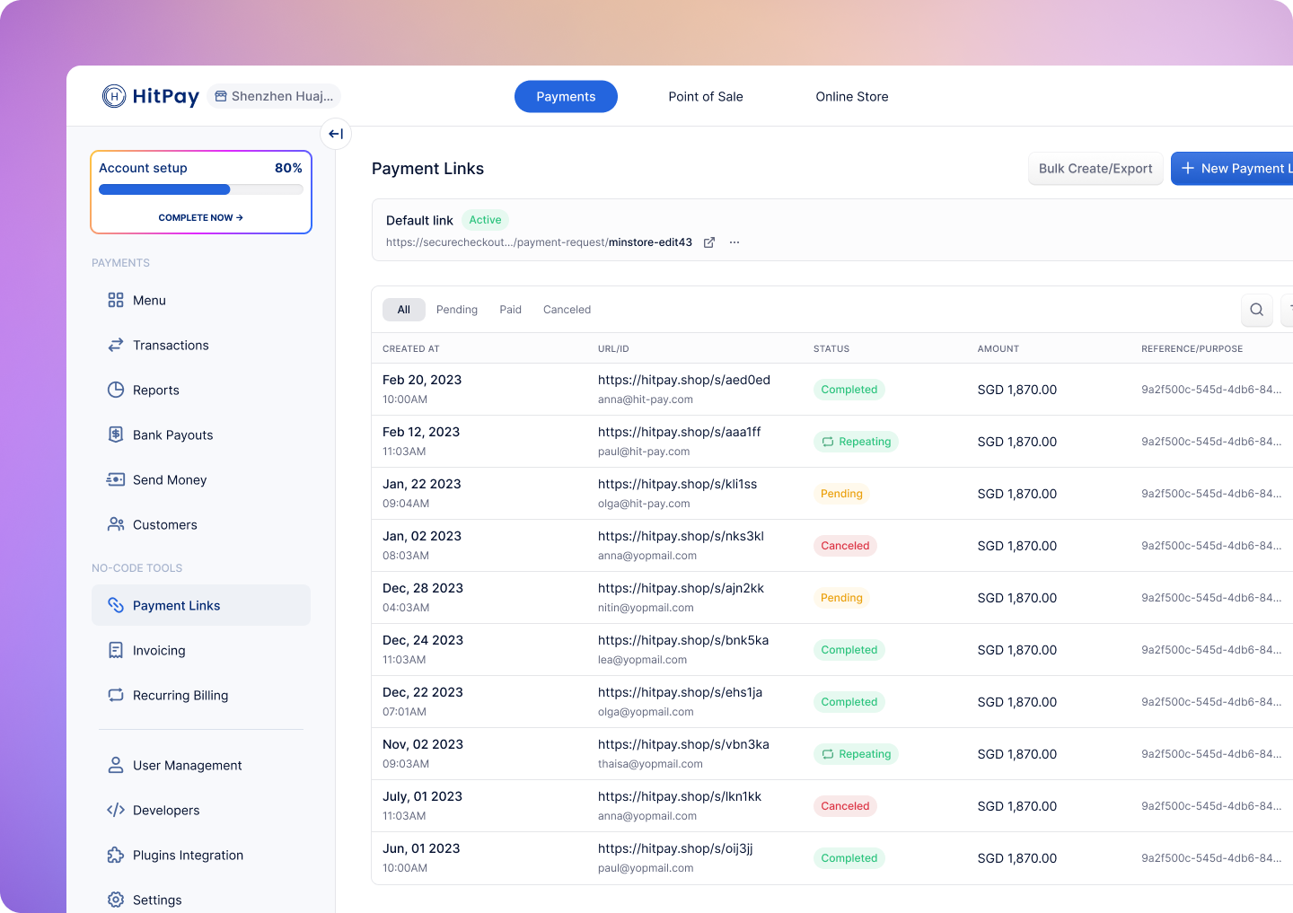
Task: Click the Customers people icon
Action: (116, 524)
